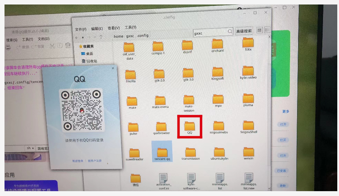339x196 pixels.
Task: Click the search magnifier icon
Action: click(x=230, y=31)
